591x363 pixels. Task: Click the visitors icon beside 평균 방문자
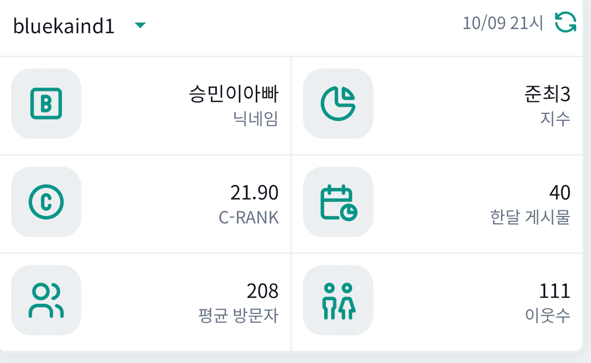(x=46, y=300)
